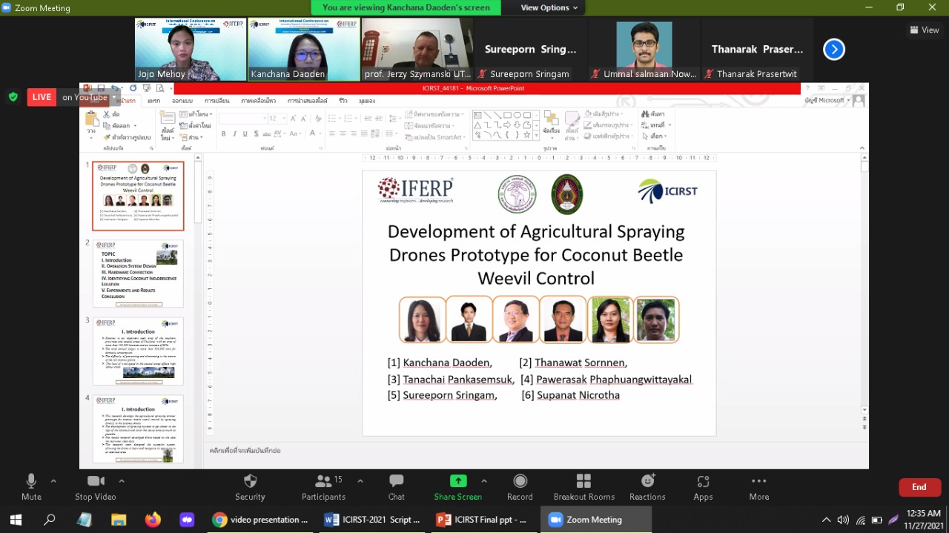949x533 pixels.
Task: Expand the View Options dropdown
Action: (549, 7)
